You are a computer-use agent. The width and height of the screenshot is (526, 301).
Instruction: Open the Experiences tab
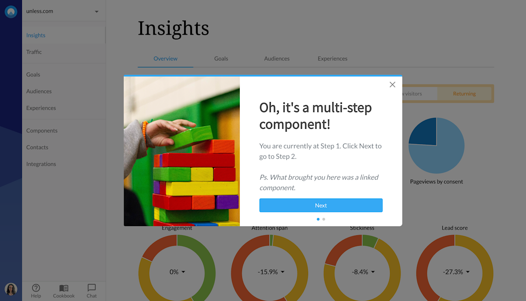tap(332, 58)
